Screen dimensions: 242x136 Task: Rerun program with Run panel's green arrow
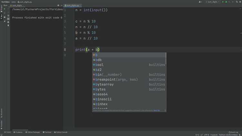[x=5, y=9]
